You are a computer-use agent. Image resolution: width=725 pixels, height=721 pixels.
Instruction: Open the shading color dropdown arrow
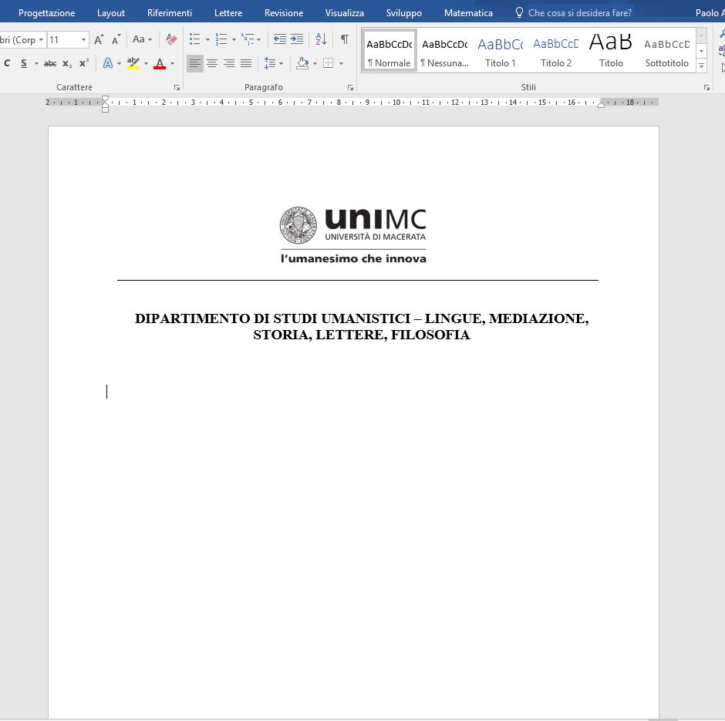tap(315, 63)
